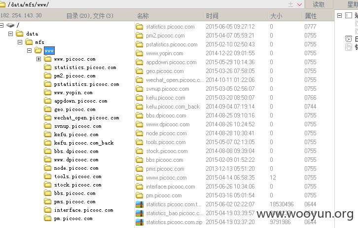Screen dimensions: 358x228
Task: Click folder icon of kefu.picooc.com_back list row
Action: (x=139, y=107)
